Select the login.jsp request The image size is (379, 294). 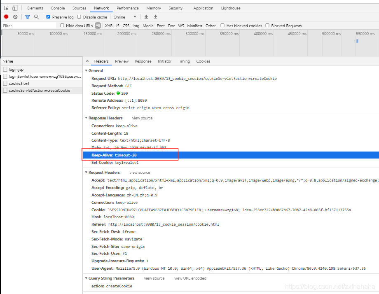[42, 69]
